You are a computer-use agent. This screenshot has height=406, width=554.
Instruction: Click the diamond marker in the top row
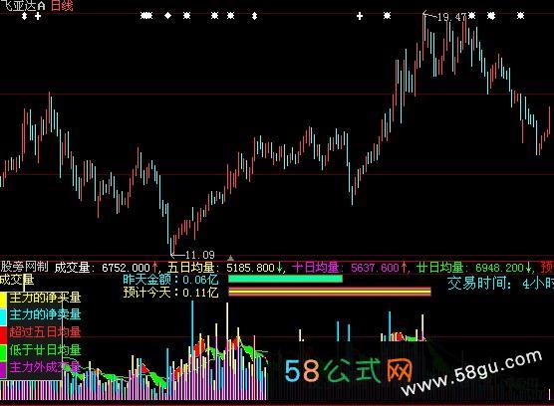click(x=168, y=16)
